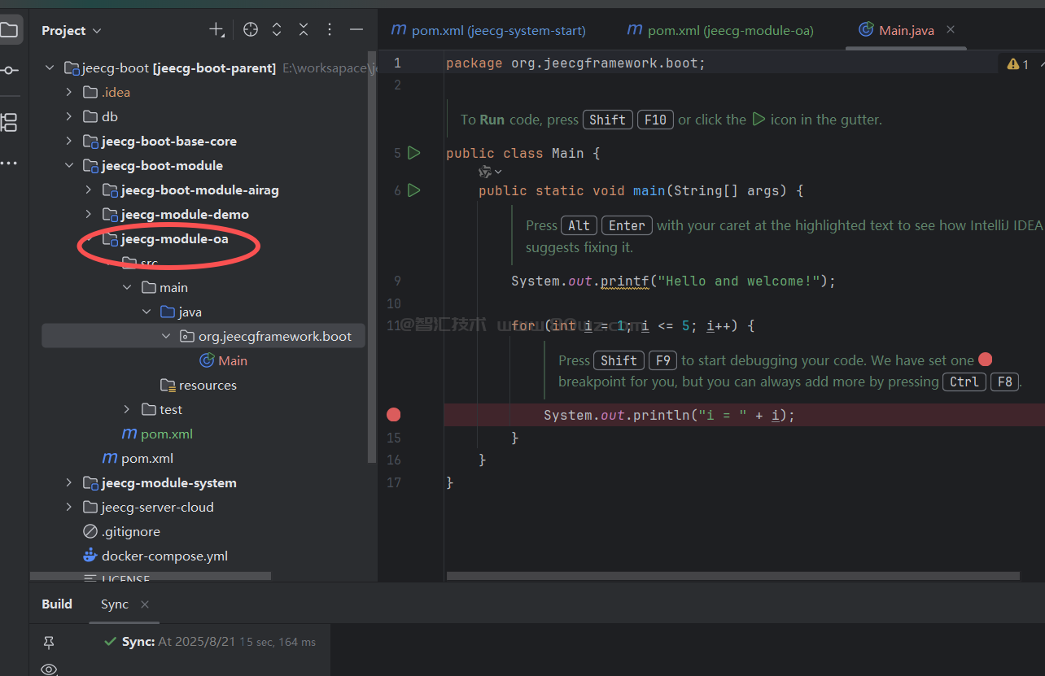
Task: Collapse the jeecg-boot root node
Action: 50,68
